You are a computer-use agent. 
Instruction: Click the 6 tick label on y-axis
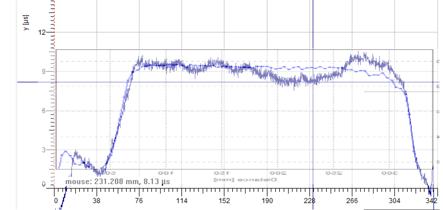[x=43, y=111]
